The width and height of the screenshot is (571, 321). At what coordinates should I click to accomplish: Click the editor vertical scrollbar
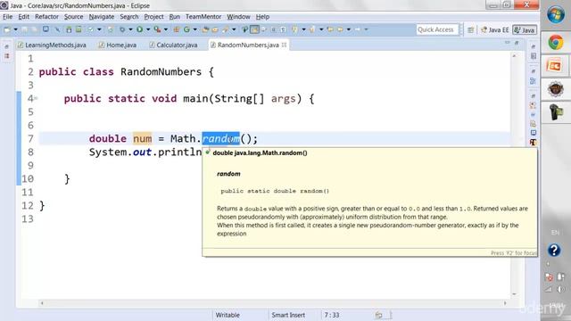tap(514, 175)
